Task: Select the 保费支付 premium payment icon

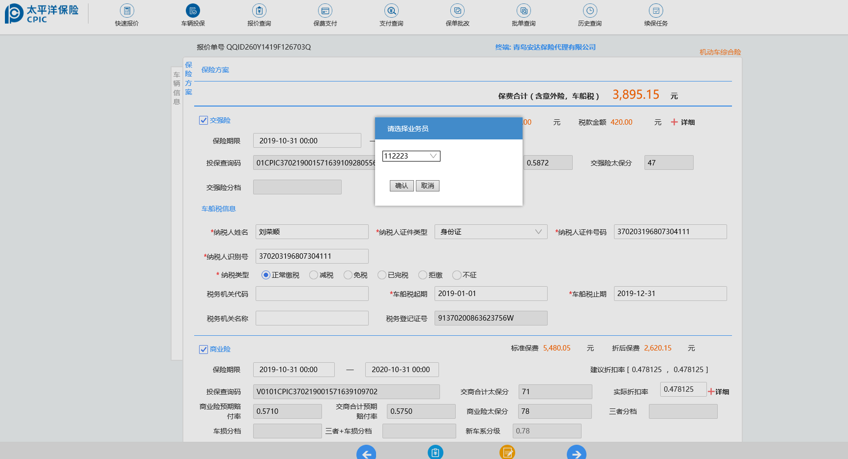Action: click(325, 11)
